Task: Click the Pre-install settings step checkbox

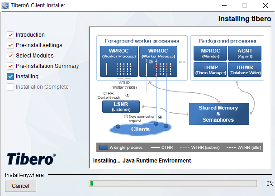Action: click(10, 45)
